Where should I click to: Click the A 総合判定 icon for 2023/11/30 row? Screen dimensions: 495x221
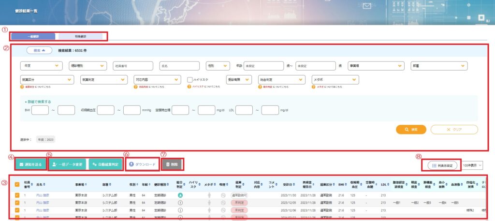[180, 195]
